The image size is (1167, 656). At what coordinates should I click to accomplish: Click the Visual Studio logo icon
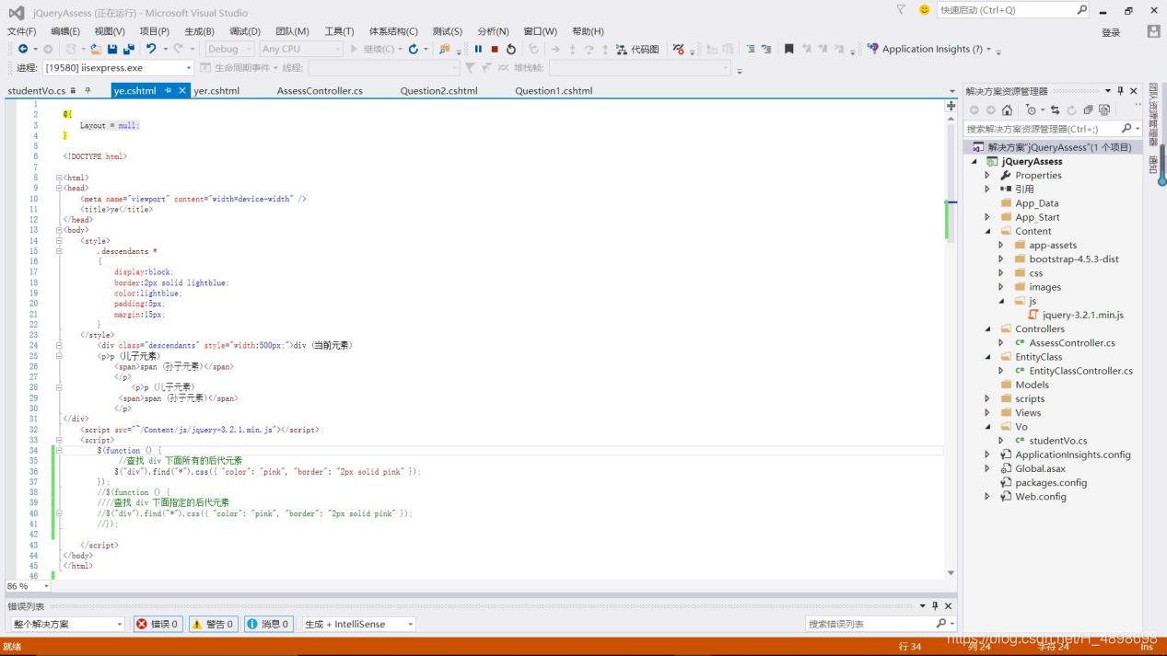pyautogui.click(x=16, y=13)
